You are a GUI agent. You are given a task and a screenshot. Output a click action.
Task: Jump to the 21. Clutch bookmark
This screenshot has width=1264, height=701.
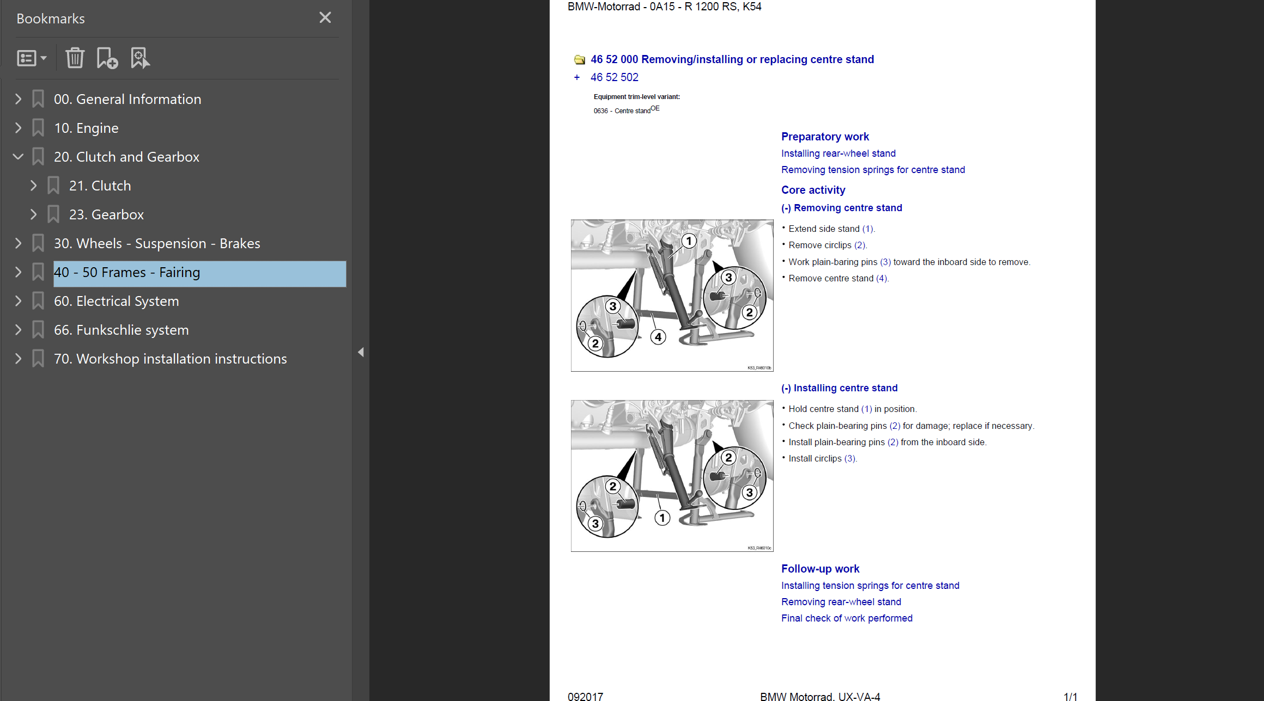coord(100,186)
